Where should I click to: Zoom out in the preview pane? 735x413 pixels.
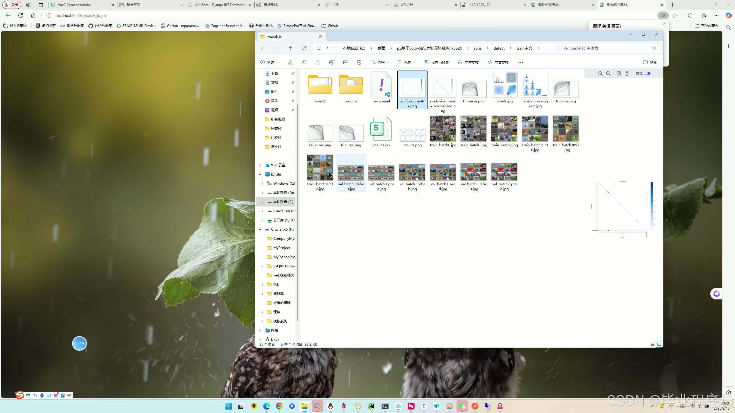[600, 73]
